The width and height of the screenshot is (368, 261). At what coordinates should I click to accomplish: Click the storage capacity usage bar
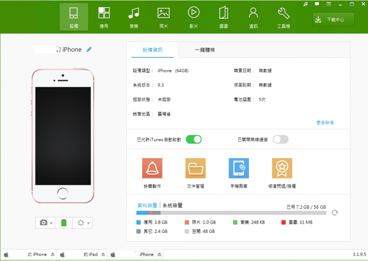[231, 213]
